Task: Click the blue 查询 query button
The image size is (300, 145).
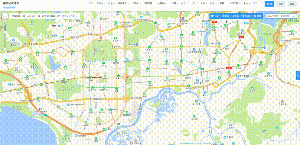Action: [x=269, y=4]
